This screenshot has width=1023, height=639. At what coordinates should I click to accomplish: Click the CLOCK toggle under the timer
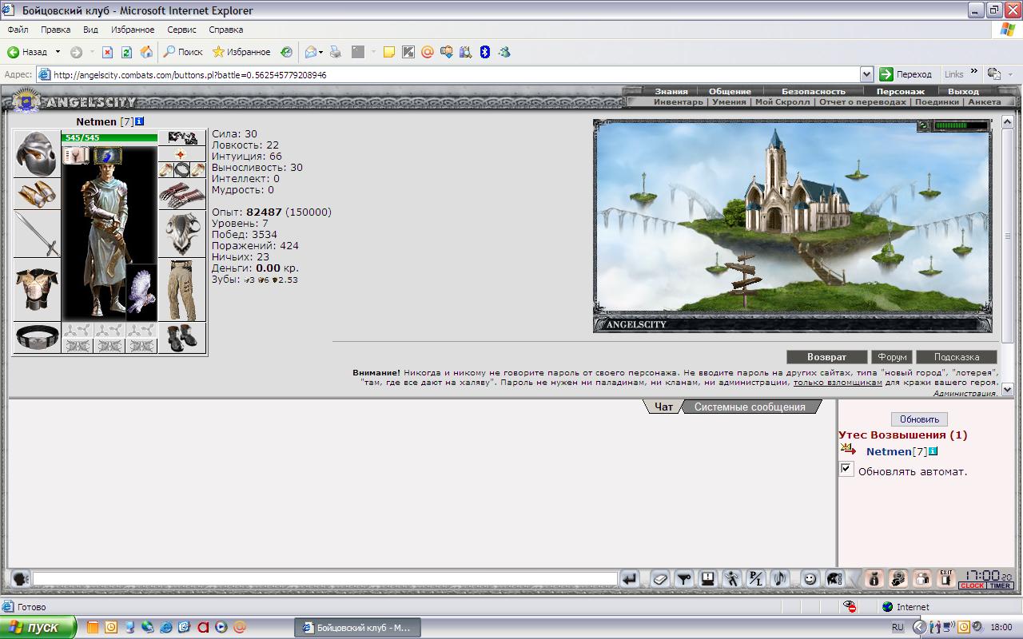coord(972,585)
